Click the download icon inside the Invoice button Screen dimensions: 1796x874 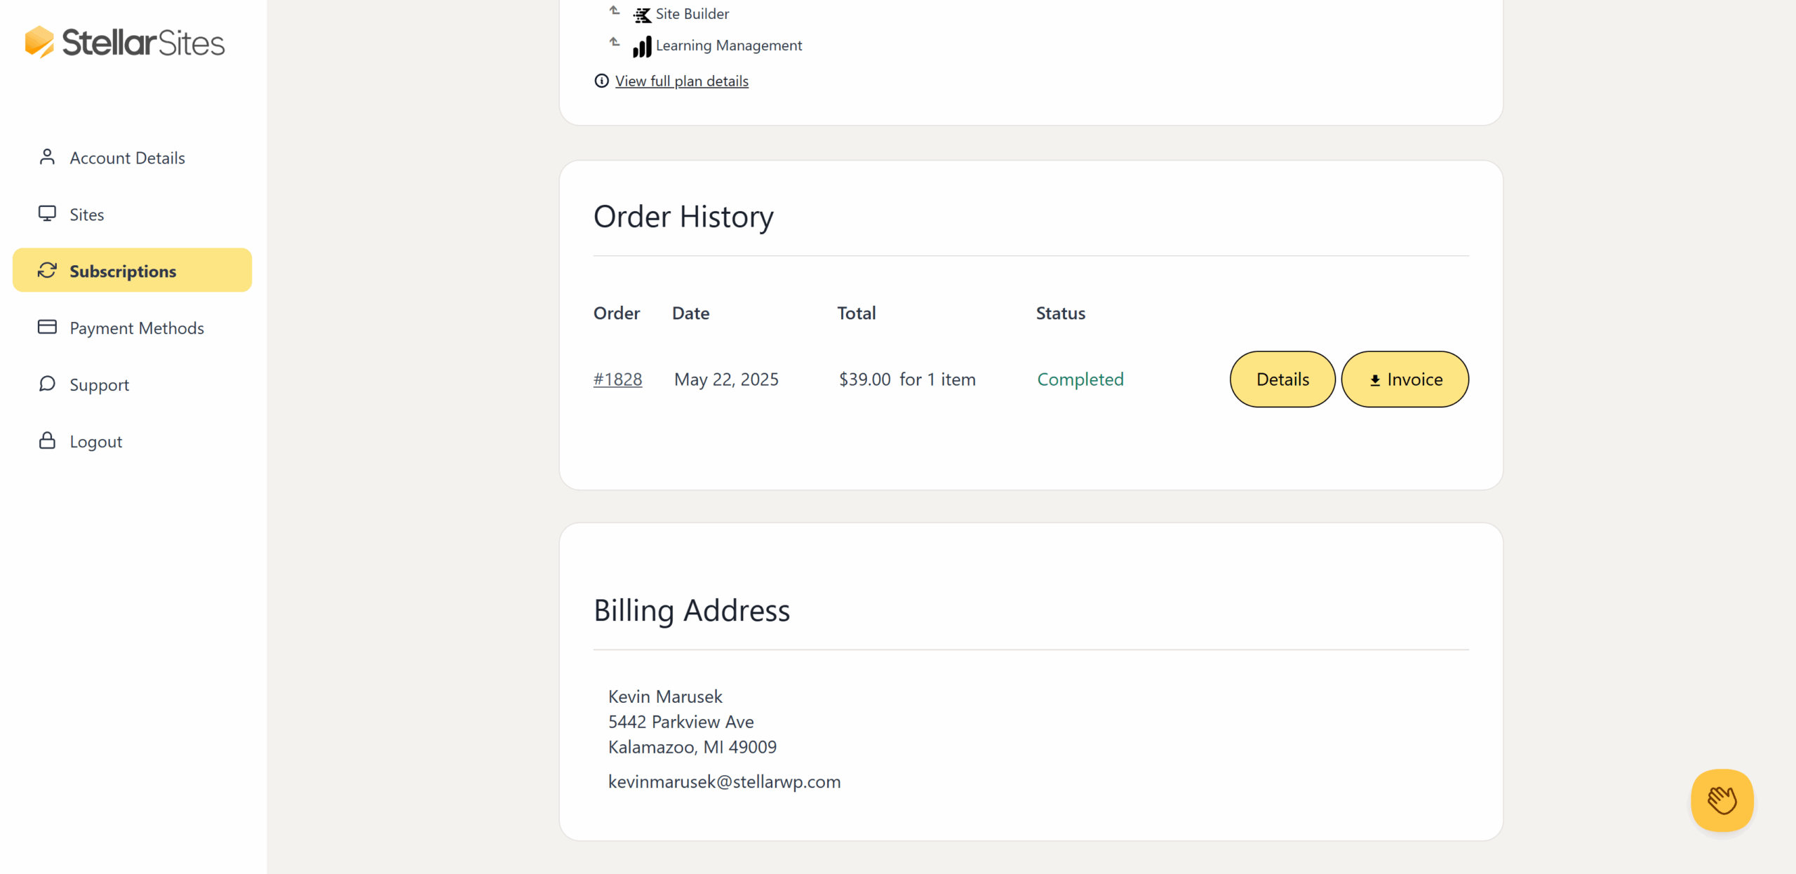pyautogui.click(x=1376, y=379)
